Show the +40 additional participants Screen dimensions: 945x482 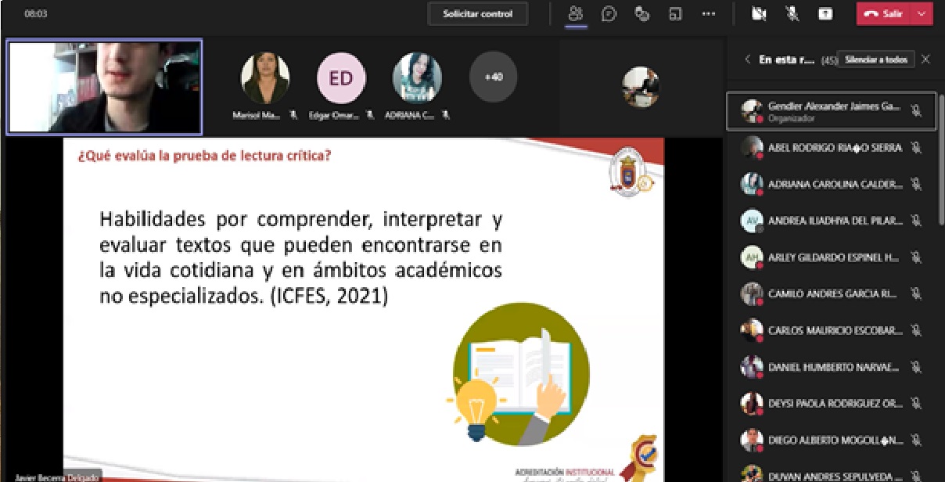pyautogui.click(x=493, y=77)
